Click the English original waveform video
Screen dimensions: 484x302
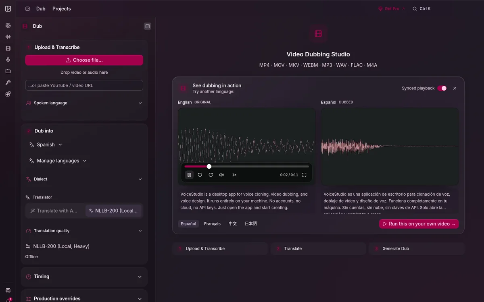pyautogui.click(x=247, y=146)
